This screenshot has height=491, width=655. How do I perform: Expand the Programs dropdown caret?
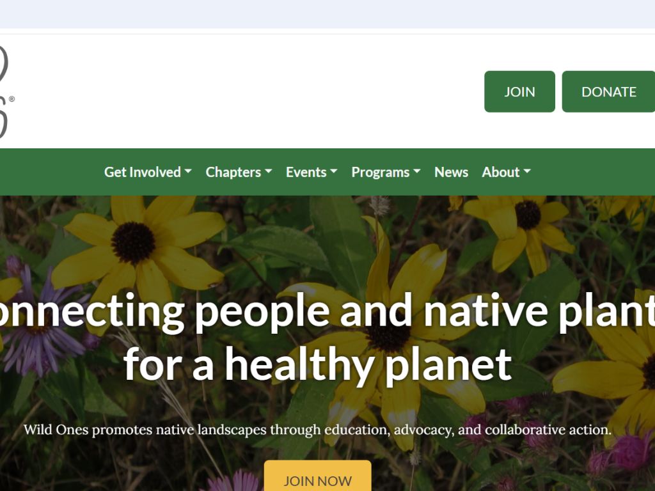[x=417, y=171]
